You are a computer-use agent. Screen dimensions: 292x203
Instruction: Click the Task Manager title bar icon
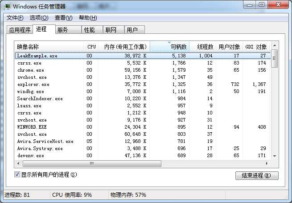pyautogui.click(x=7, y=7)
